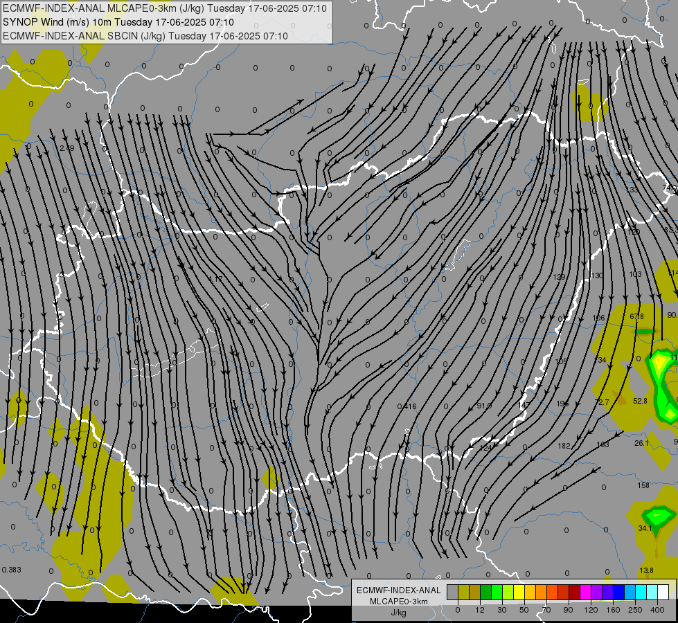Click the 106 value on the map
Image resolution: width=678 pixels, height=623 pixels.
pos(598,318)
